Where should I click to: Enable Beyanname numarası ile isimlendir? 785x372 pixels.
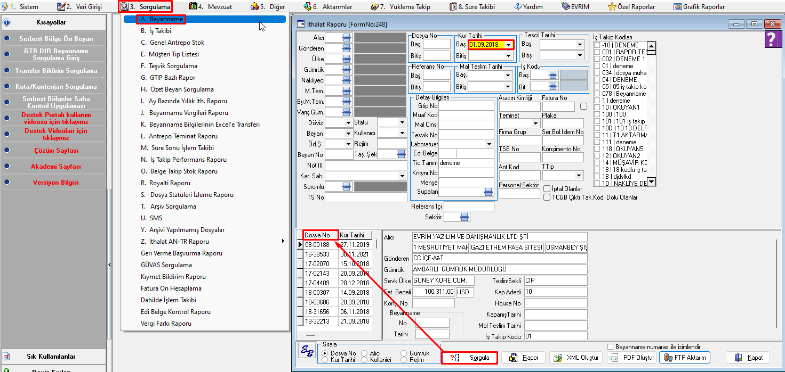(x=611, y=346)
